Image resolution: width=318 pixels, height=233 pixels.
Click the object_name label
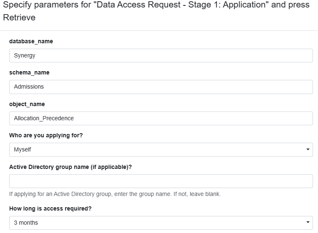[27, 104]
